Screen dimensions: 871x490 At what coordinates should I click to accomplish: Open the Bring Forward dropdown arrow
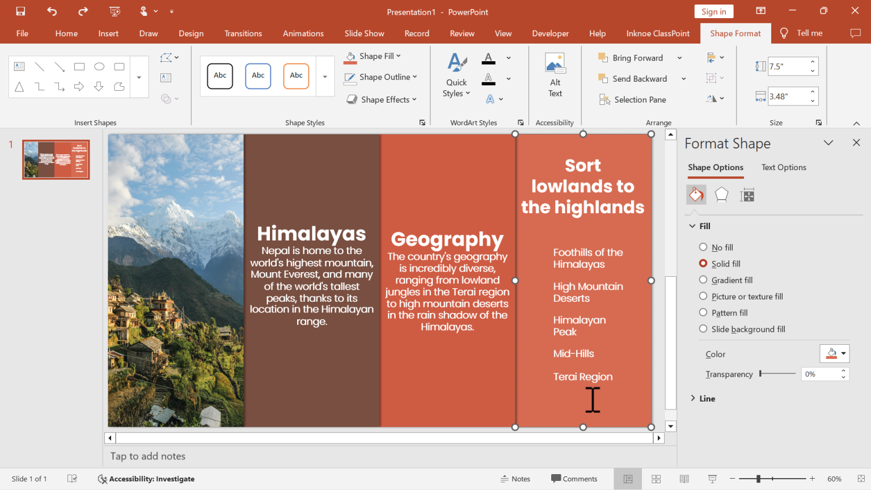pyautogui.click(x=679, y=57)
